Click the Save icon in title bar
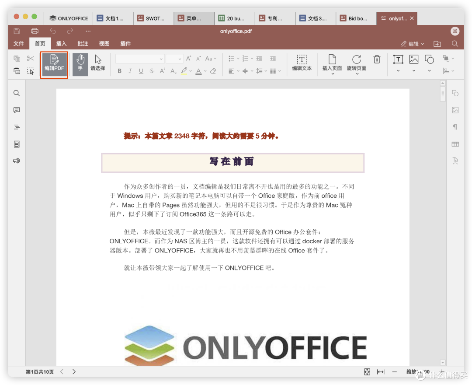Image resolution: width=472 pixels, height=385 pixels. (17, 31)
